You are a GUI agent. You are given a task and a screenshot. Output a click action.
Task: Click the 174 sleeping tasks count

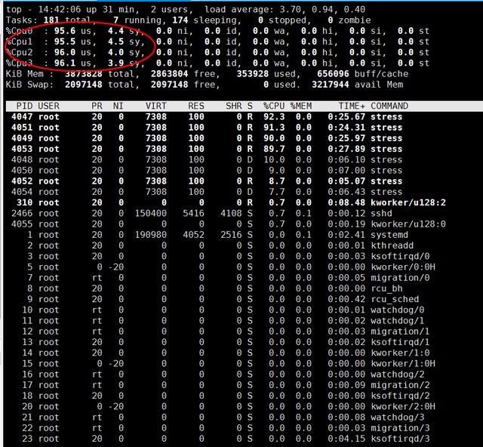point(180,20)
